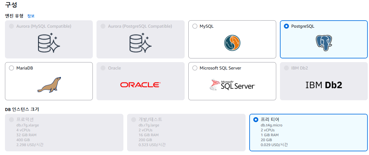Click the db.r7g.xlarge instance text
Viewport: 369px width, 155px height.
tap(28, 125)
